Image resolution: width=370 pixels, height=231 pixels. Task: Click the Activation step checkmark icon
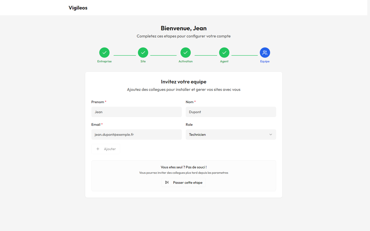click(x=186, y=53)
